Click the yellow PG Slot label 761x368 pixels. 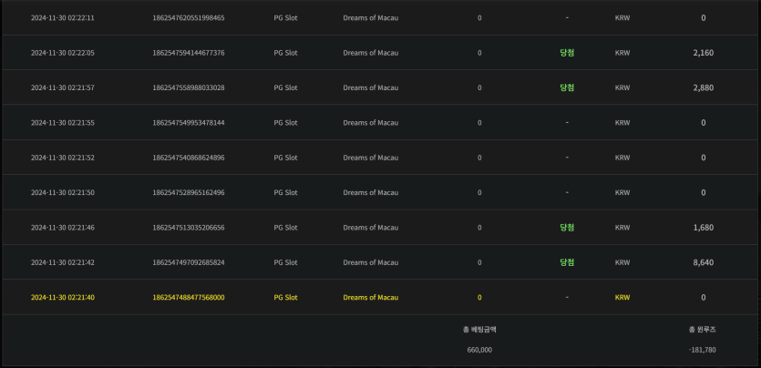tap(285, 297)
